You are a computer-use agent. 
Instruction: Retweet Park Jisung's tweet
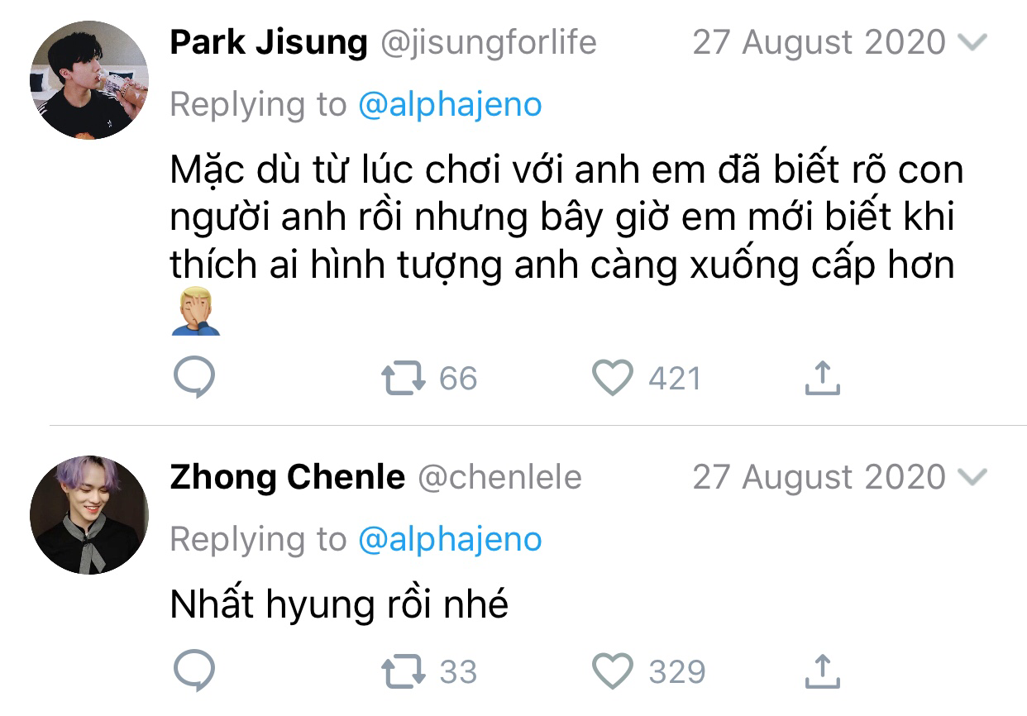pyautogui.click(x=404, y=379)
